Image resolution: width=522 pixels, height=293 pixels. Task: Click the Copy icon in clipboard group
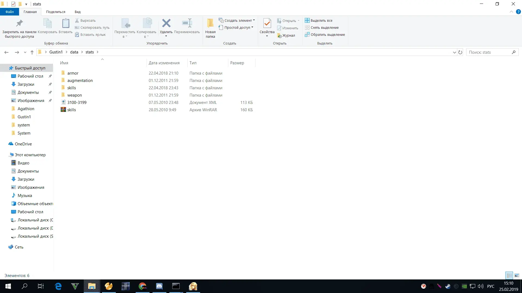[x=48, y=23]
